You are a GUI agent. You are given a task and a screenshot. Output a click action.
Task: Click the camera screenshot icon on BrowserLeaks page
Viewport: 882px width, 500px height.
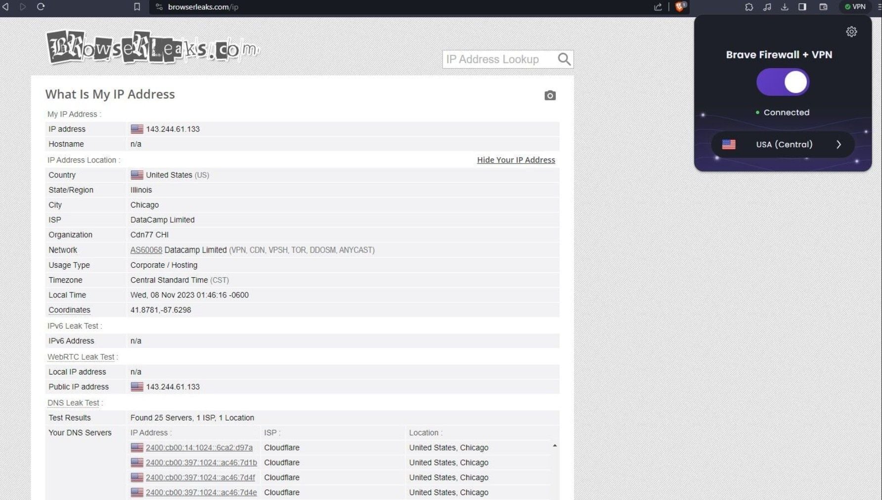pos(550,95)
